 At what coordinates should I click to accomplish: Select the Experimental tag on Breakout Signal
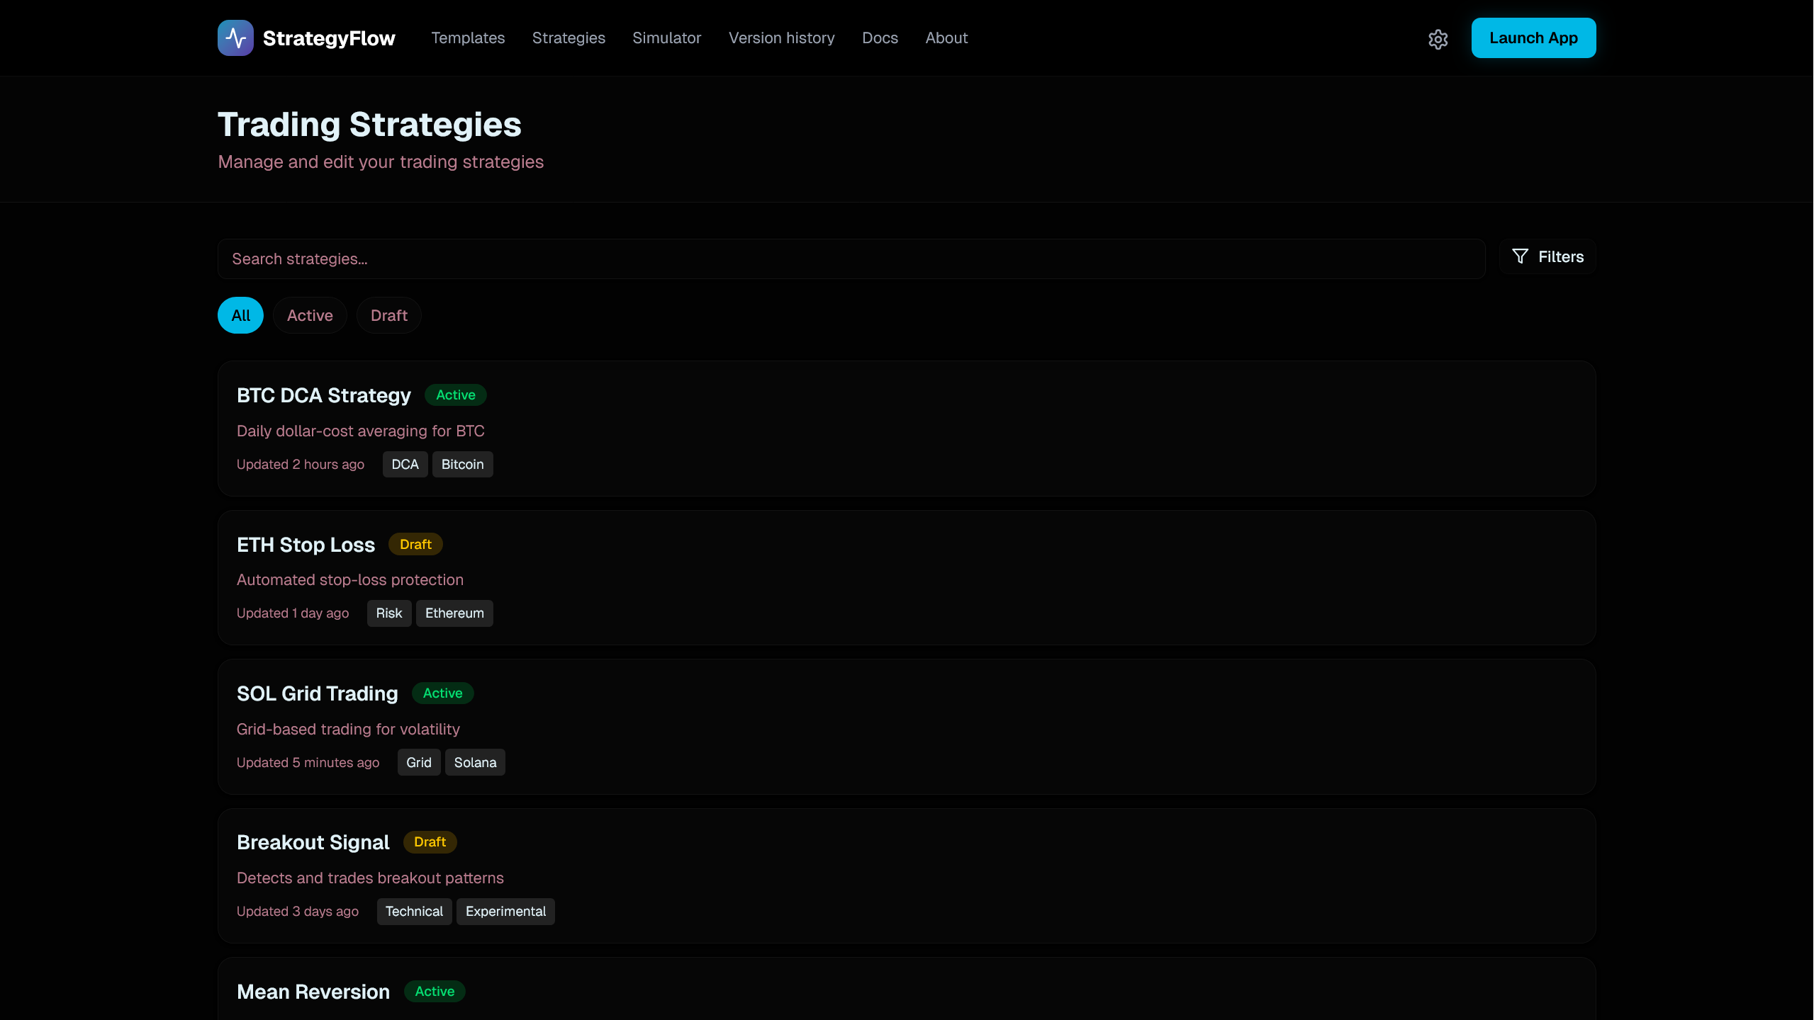(505, 911)
